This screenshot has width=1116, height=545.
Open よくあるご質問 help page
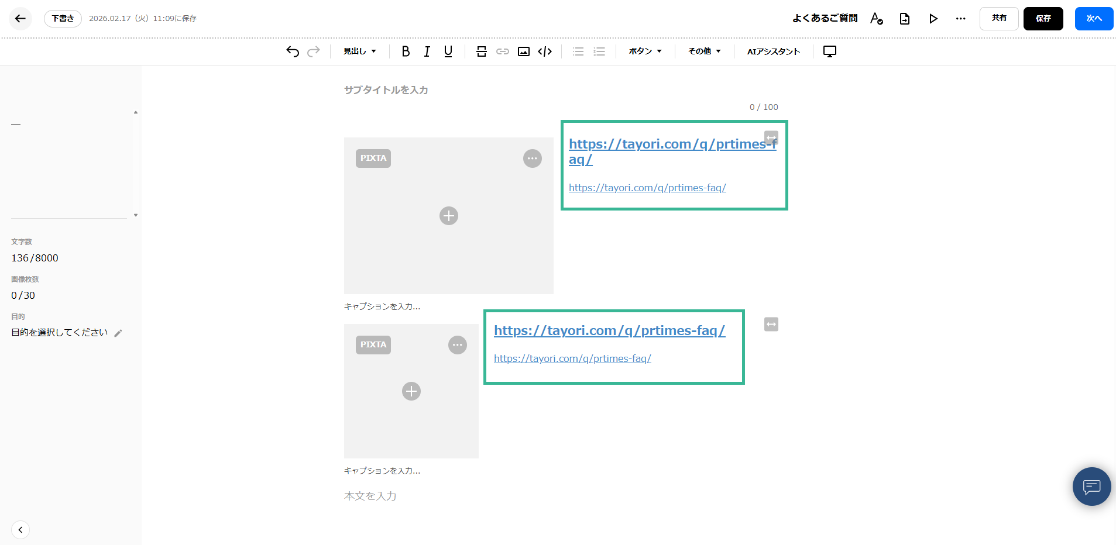[x=825, y=19]
